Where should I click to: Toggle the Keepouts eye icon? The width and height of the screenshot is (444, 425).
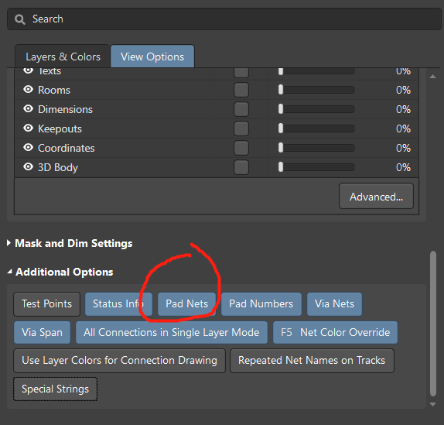click(28, 128)
